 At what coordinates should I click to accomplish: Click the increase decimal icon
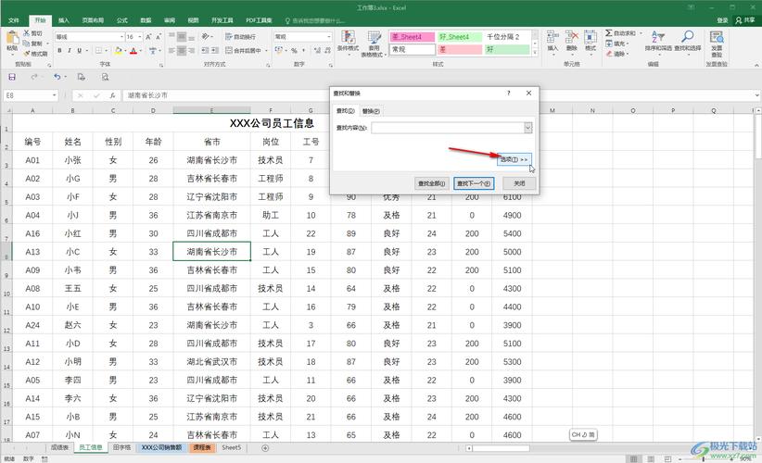click(317, 51)
